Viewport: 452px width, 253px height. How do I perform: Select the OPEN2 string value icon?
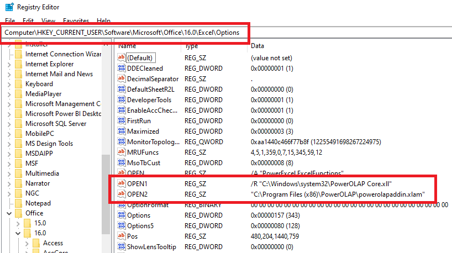pos(122,194)
